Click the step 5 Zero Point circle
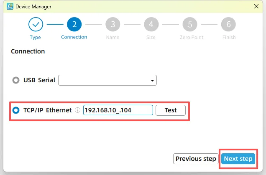 click(190, 24)
